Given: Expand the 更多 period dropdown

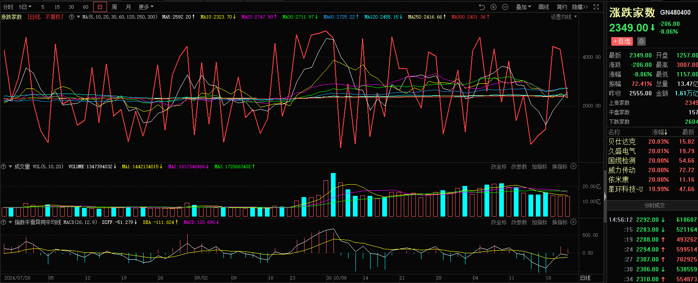Looking at the screenshot, I should click(x=146, y=7).
